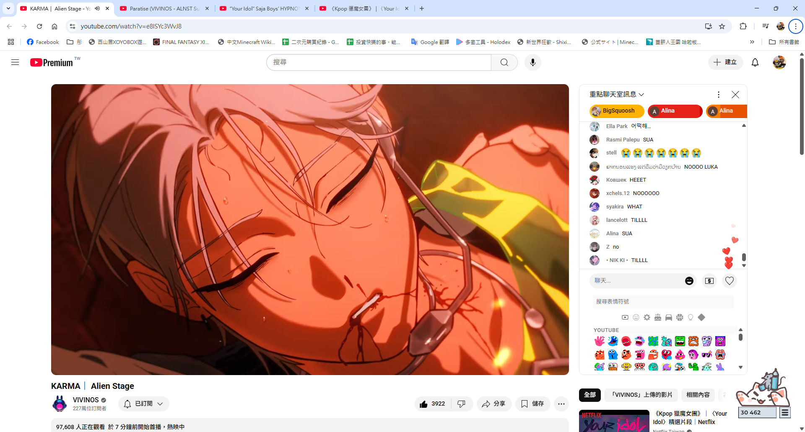
Task: Dislike the video using thumbs down
Action: point(462,404)
